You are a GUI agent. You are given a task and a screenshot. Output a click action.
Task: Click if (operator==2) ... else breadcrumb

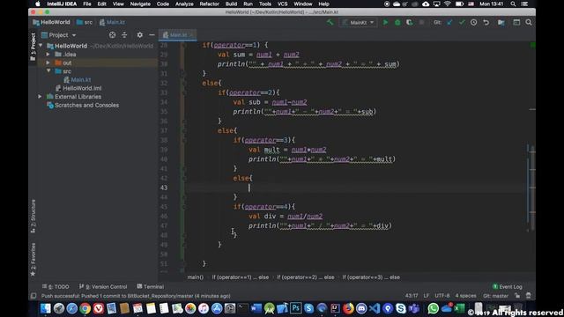click(x=305, y=277)
